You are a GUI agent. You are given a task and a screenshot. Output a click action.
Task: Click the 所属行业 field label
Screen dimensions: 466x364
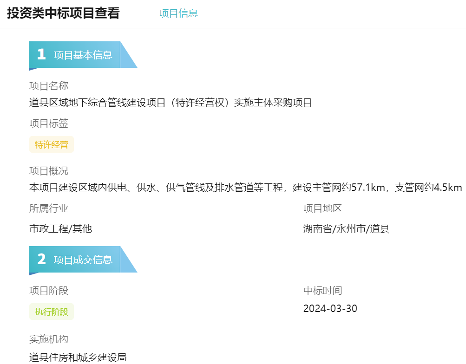49,208
